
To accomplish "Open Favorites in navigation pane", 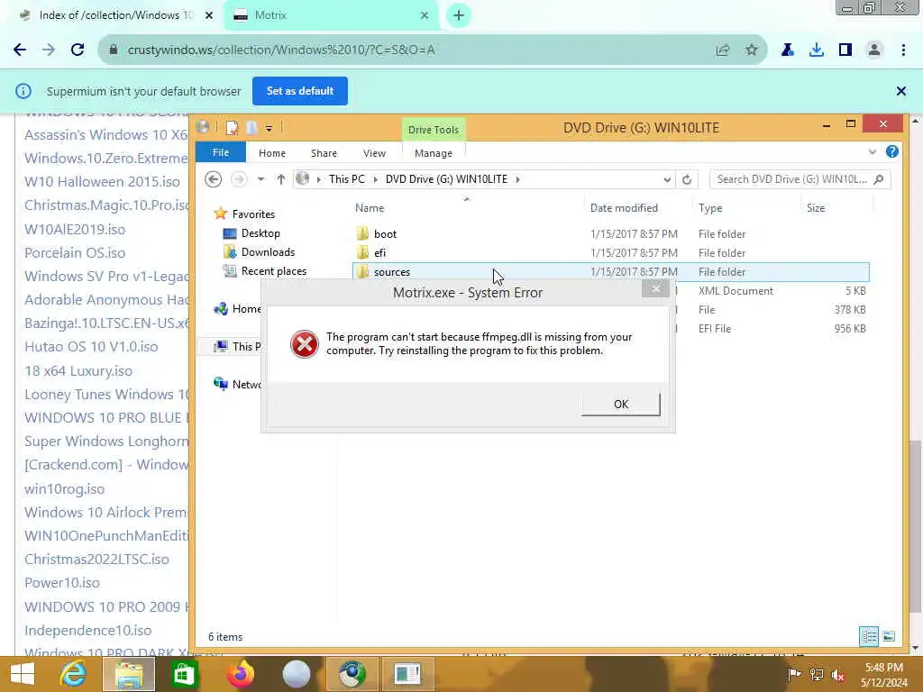I will [x=253, y=214].
